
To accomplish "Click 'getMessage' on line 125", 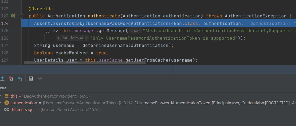I will [112, 31].
